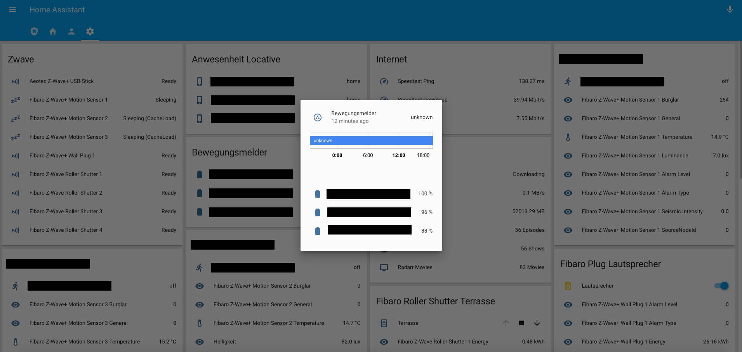Screen dimensions: 742x352
Task: Click the Terrasse shutter up arrow
Action: pyautogui.click(x=506, y=323)
